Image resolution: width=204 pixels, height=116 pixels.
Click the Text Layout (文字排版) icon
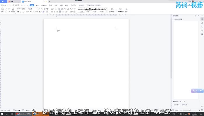pyautogui.click(x=112, y=10)
